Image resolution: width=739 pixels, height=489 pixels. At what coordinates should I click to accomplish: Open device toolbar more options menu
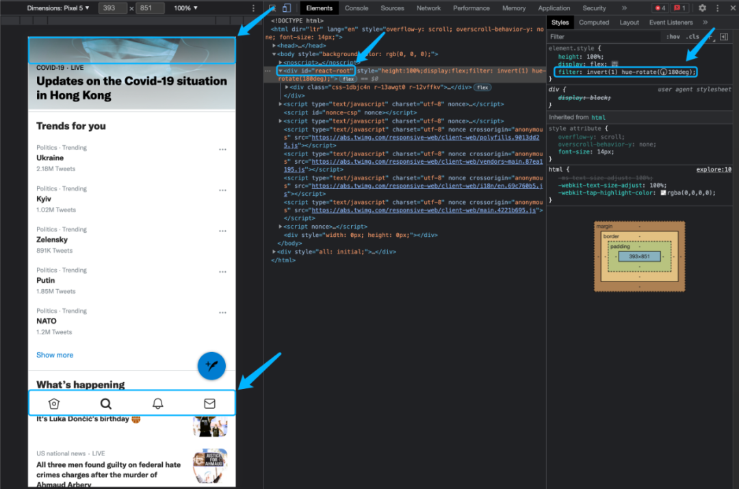click(254, 8)
